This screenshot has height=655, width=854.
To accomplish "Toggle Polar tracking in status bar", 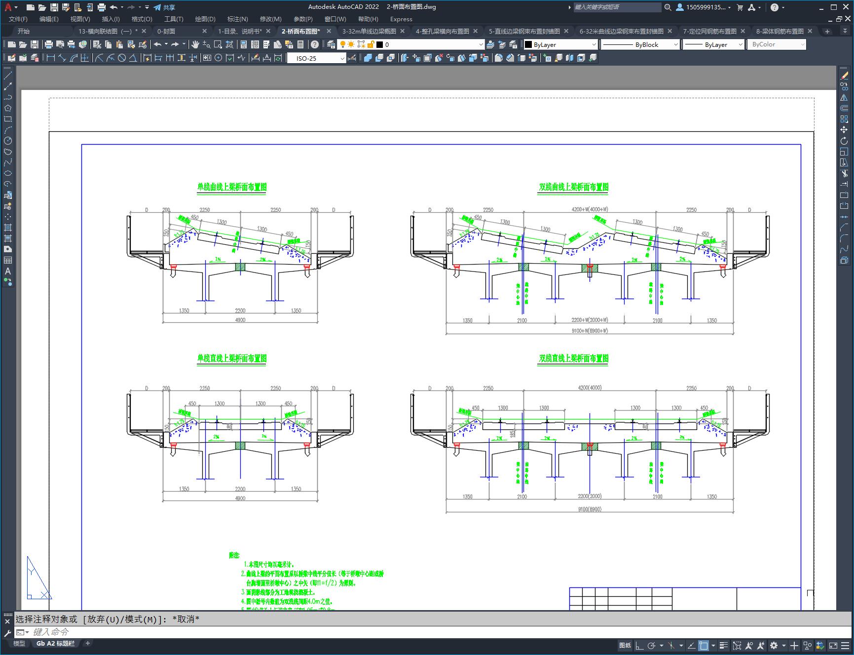I will click(652, 645).
